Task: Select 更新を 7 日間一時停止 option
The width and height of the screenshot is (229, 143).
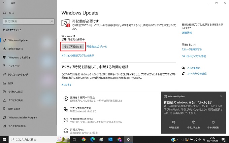Action: 93,99
